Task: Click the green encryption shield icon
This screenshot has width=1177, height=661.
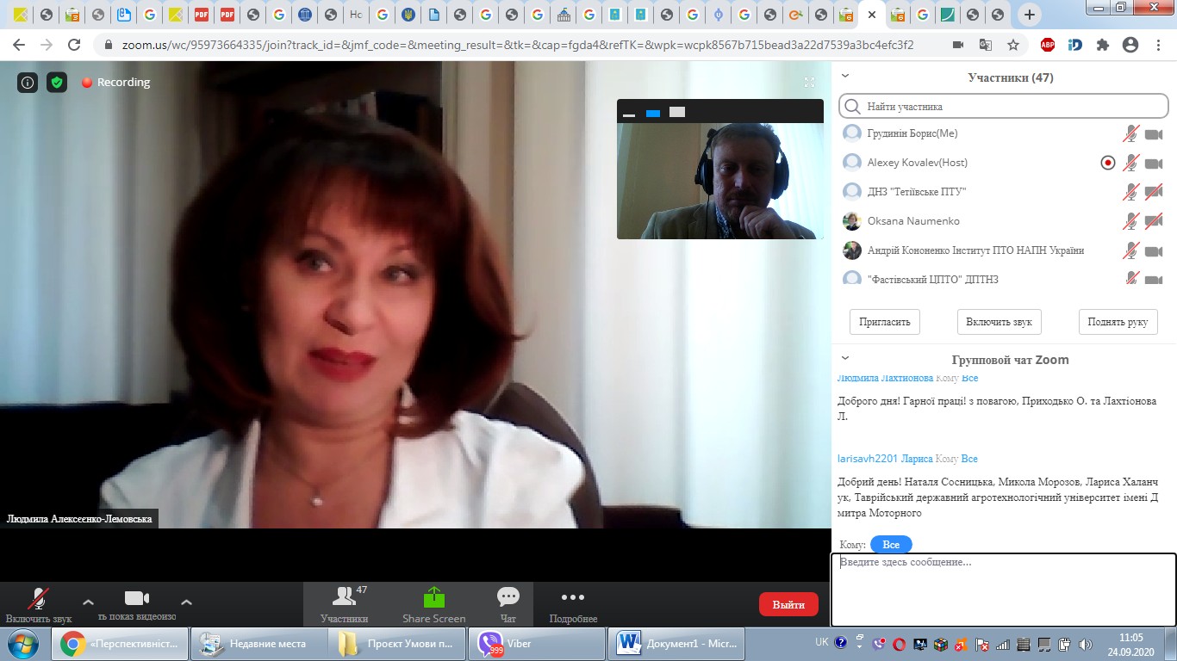Action: point(57,83)
